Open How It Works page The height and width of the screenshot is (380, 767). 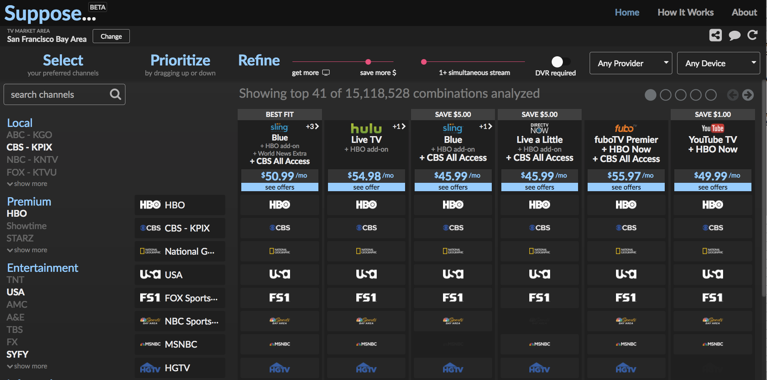tap(686, 12)
